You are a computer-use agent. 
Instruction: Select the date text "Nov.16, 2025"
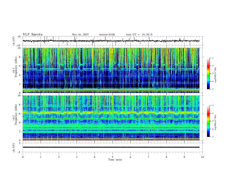(80, 35)
